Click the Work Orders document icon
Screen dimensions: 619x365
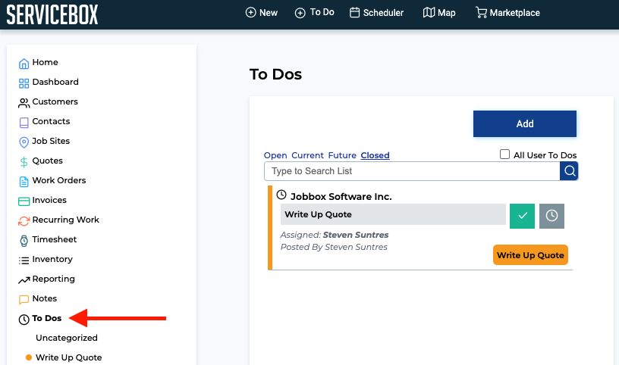(x=24, y=182)
